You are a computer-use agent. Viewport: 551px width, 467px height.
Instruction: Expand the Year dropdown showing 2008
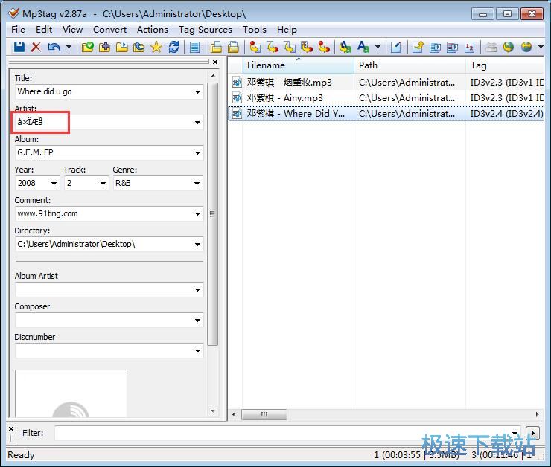tap(54, 184)
